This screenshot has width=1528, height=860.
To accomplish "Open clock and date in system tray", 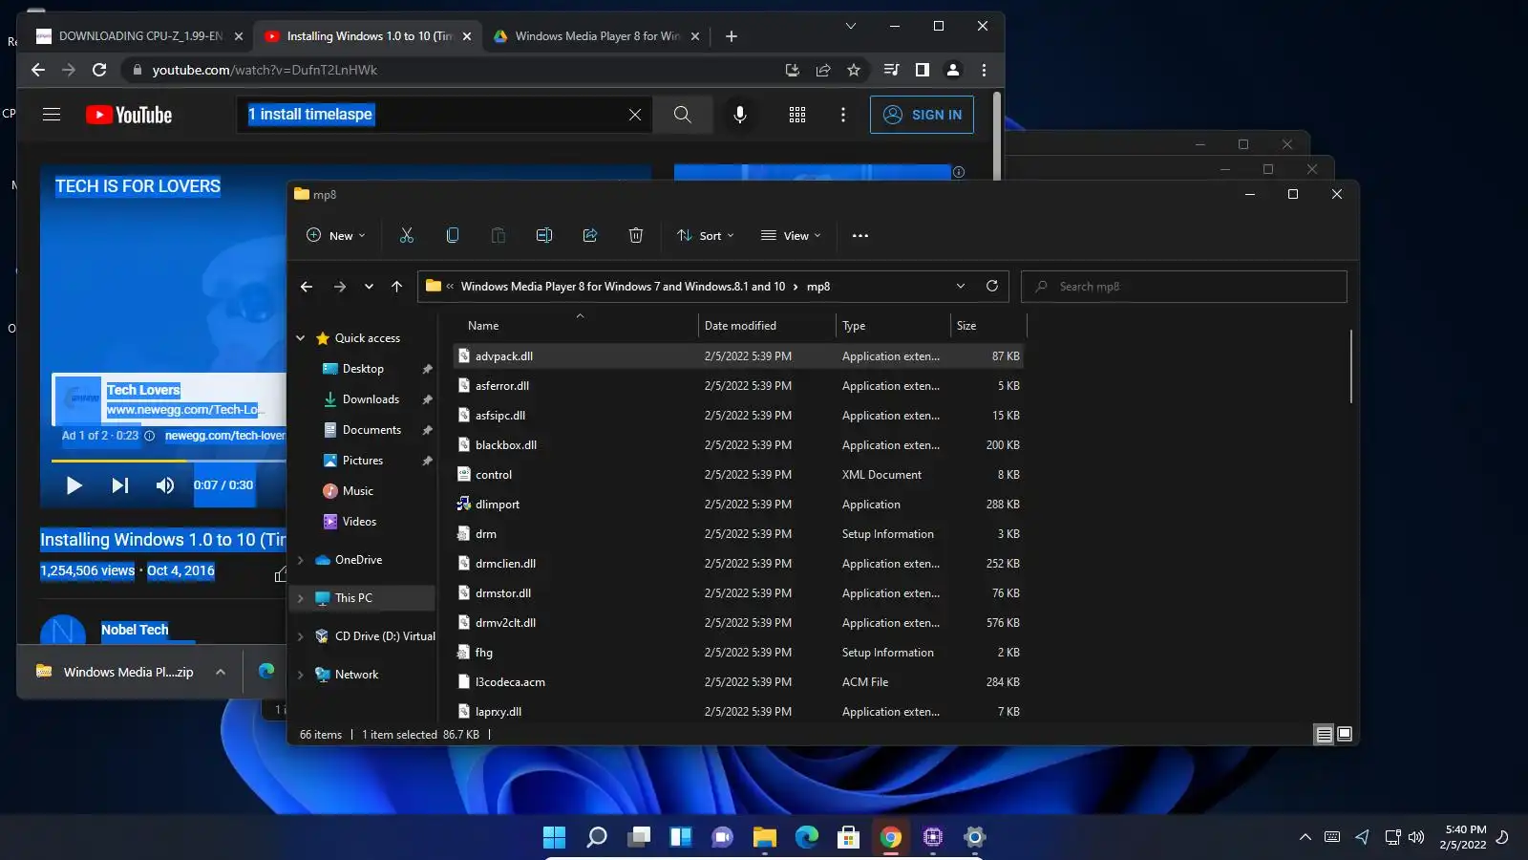I will tap(1463, 837).
